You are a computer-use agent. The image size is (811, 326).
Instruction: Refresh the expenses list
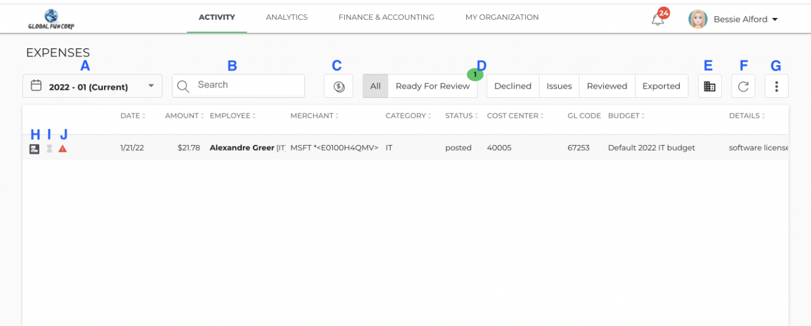click(x=743, y=86)
